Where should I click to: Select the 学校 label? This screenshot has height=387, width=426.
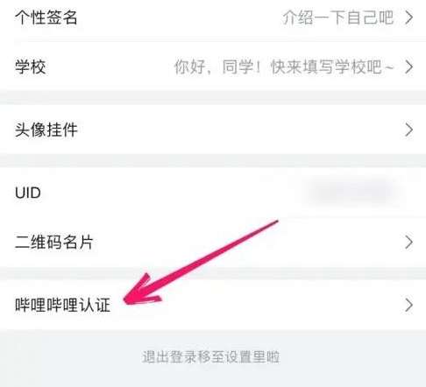[x=31, y=67]
